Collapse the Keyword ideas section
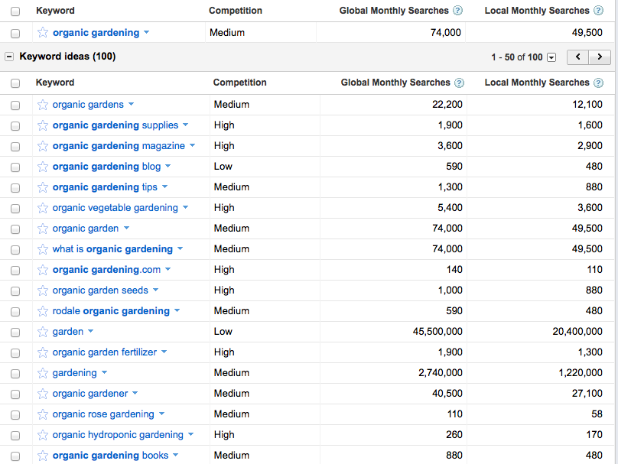Screen dimensions: 618x464 pyautogui.click(x=8, y=57)
